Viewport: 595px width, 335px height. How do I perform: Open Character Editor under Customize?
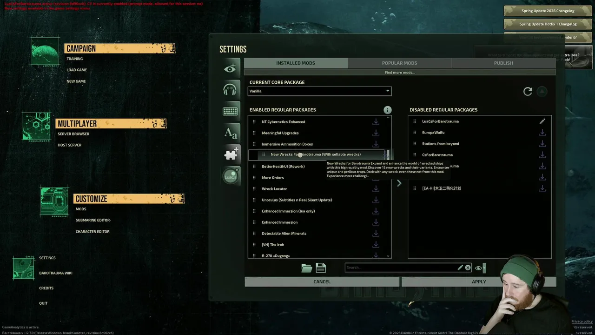click(x=93, y=232)
